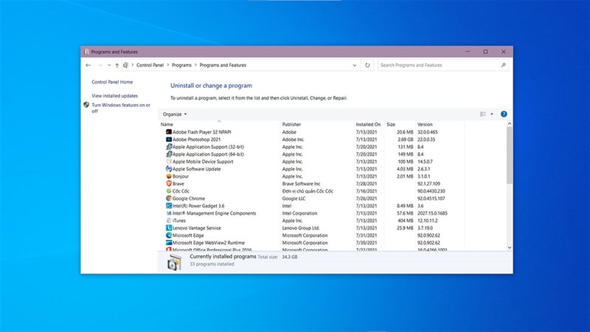Click the Up arrow navigation button
Image resolution: width=590 pixels, height=332 pixels.
[117, 65]
